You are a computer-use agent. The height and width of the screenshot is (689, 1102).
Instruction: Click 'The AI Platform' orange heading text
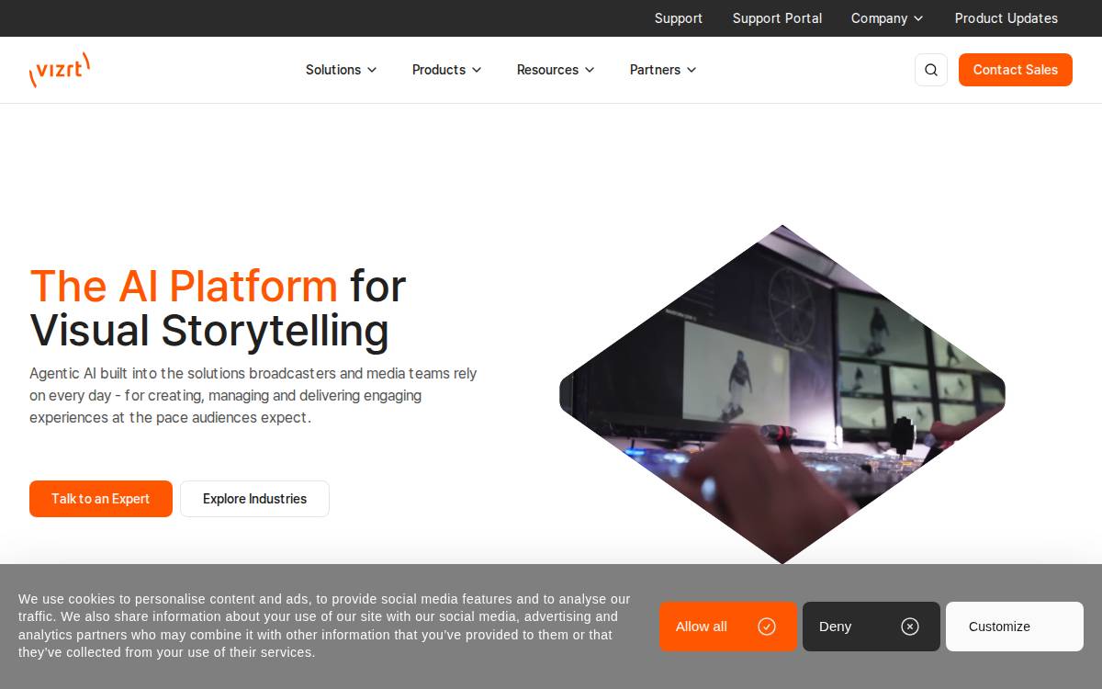tap(184, 286)
